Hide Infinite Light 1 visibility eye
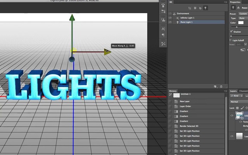Screen dimensions: 248x155 [170, 18]
